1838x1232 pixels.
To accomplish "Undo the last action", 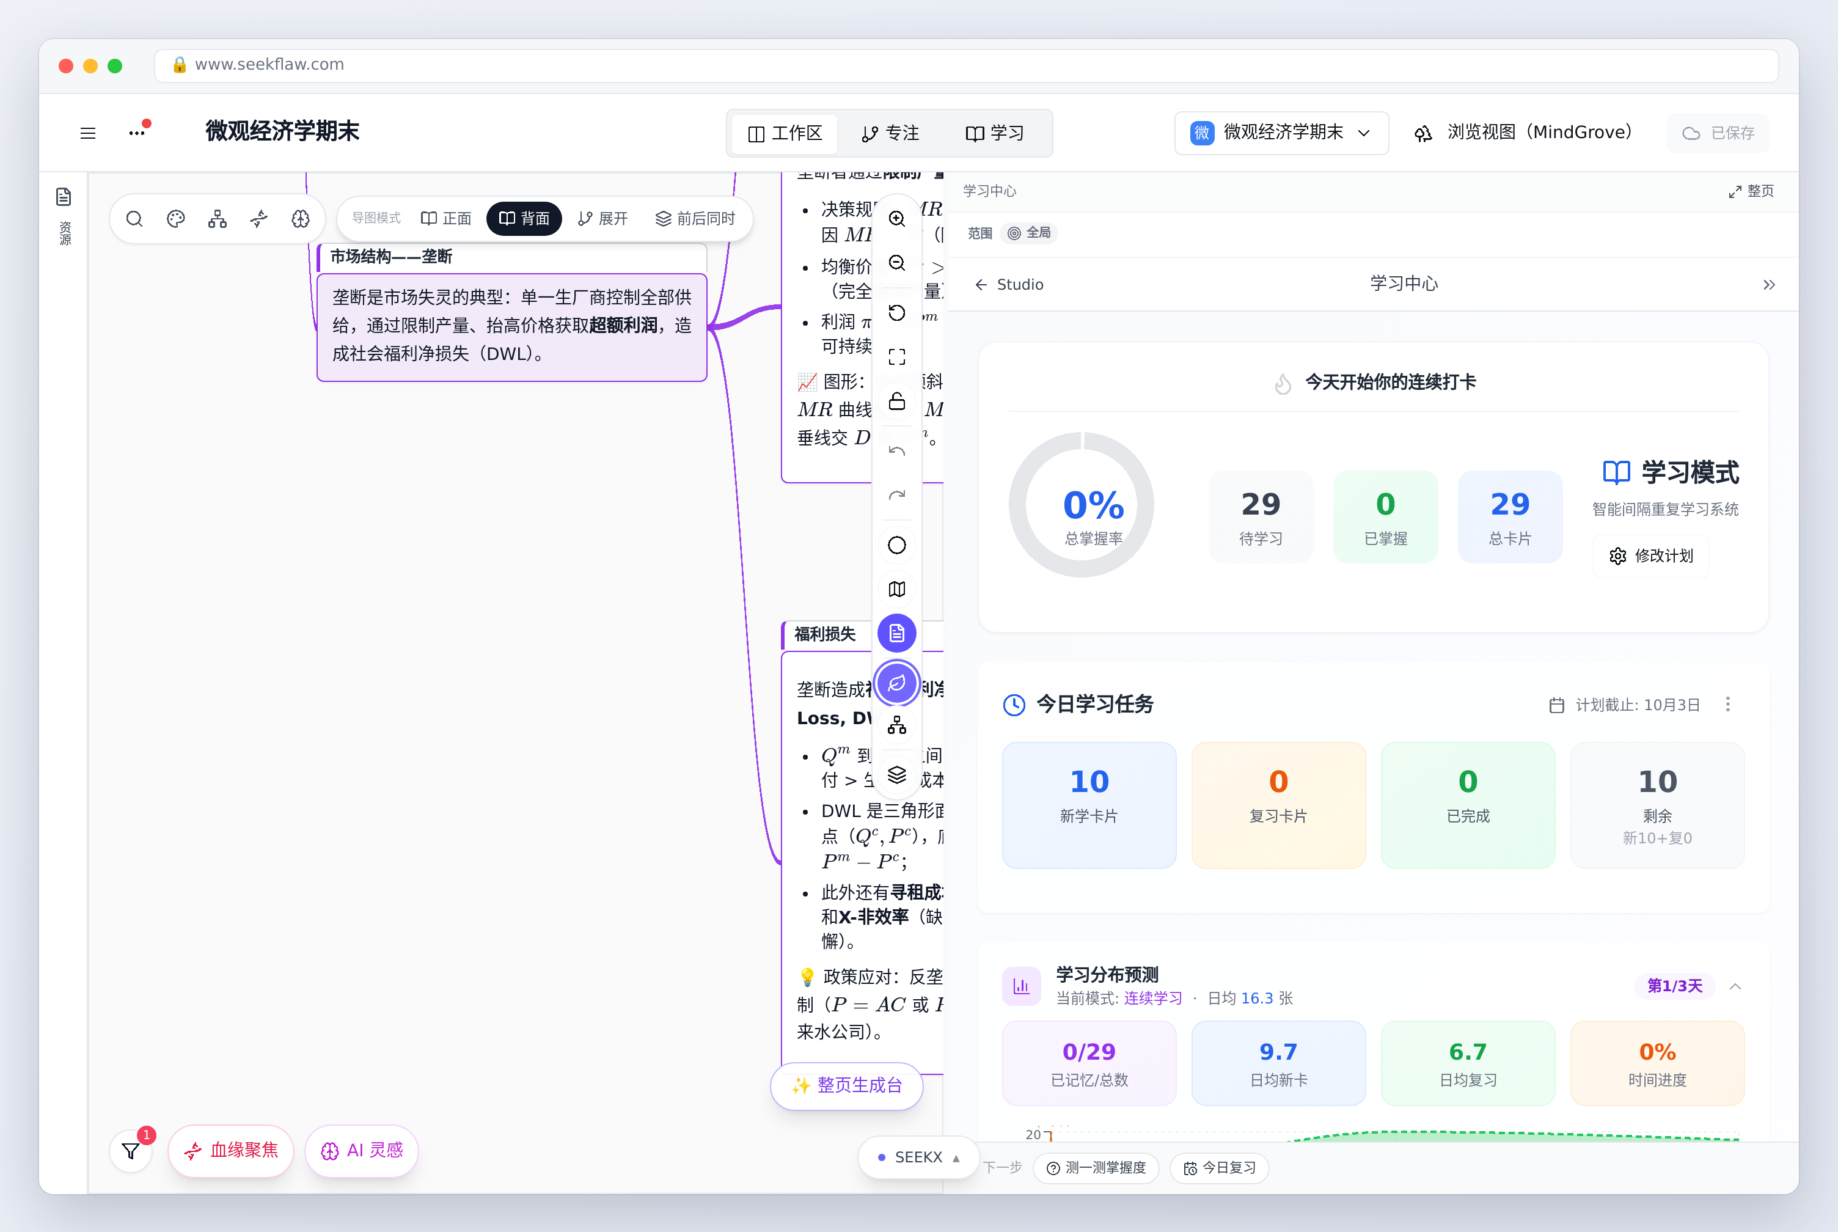I will [x=897, y=451].
